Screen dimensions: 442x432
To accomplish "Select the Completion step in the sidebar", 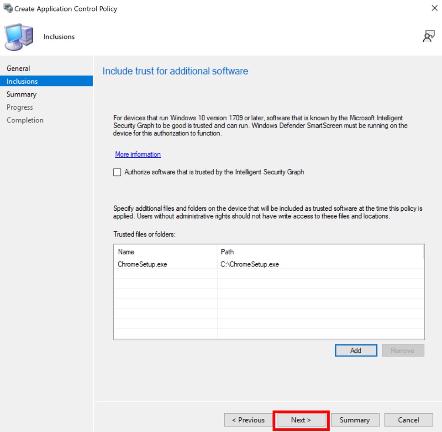I will pos(25,120).
